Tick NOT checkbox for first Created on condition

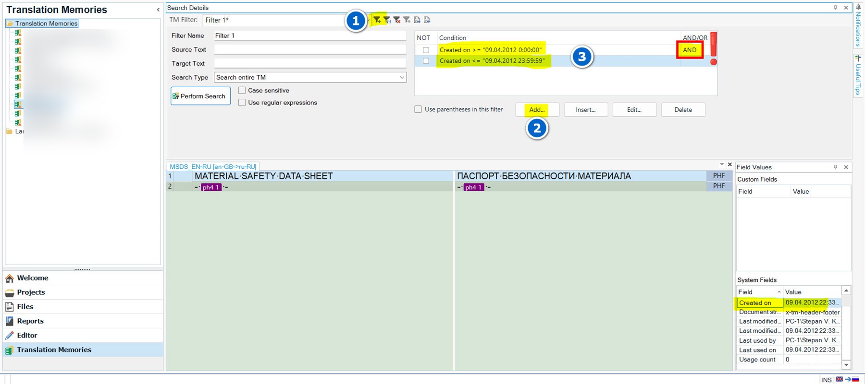pos(426,50)
